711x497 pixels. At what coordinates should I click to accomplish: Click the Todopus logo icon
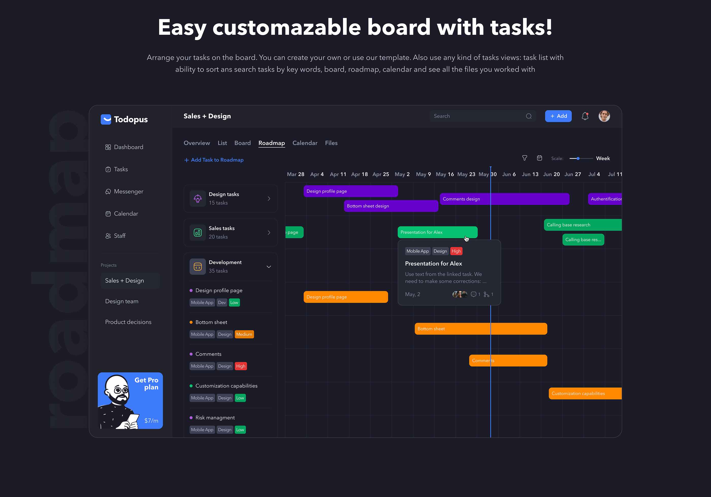[106, 119]
